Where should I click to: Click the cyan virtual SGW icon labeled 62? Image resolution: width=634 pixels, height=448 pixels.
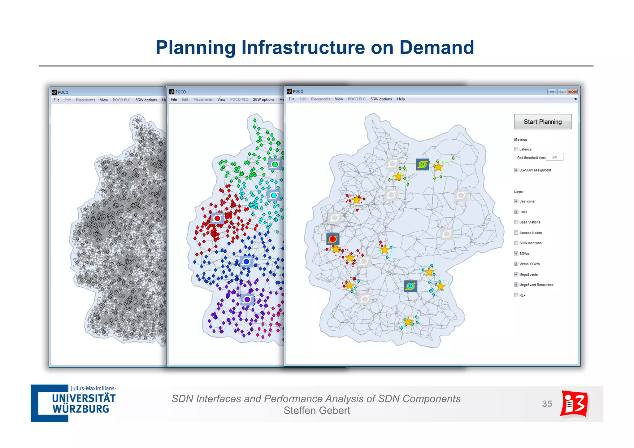(410, 286)
